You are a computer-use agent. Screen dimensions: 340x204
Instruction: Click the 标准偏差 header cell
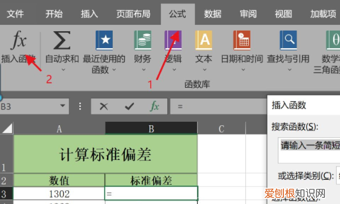tap(151, 180)
